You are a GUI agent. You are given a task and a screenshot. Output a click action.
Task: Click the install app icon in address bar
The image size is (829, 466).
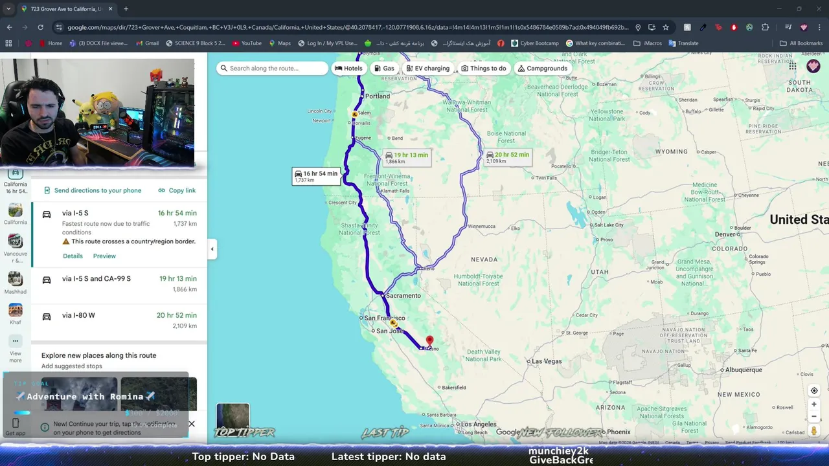(x=652, y=27)
